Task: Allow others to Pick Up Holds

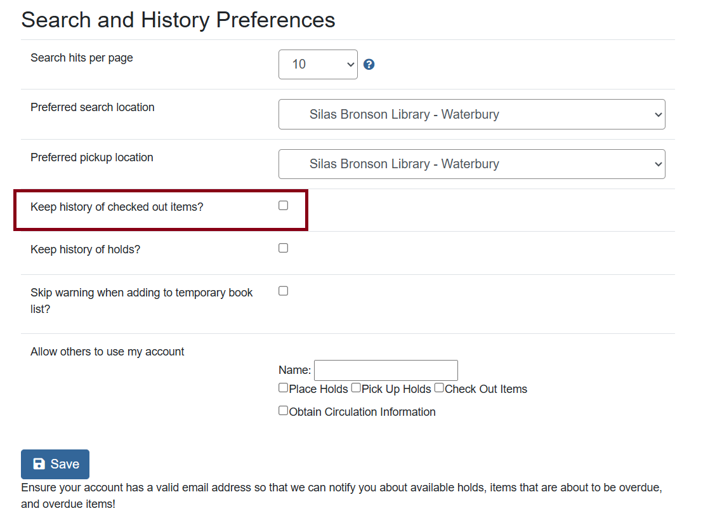Action: click(356, 387)
